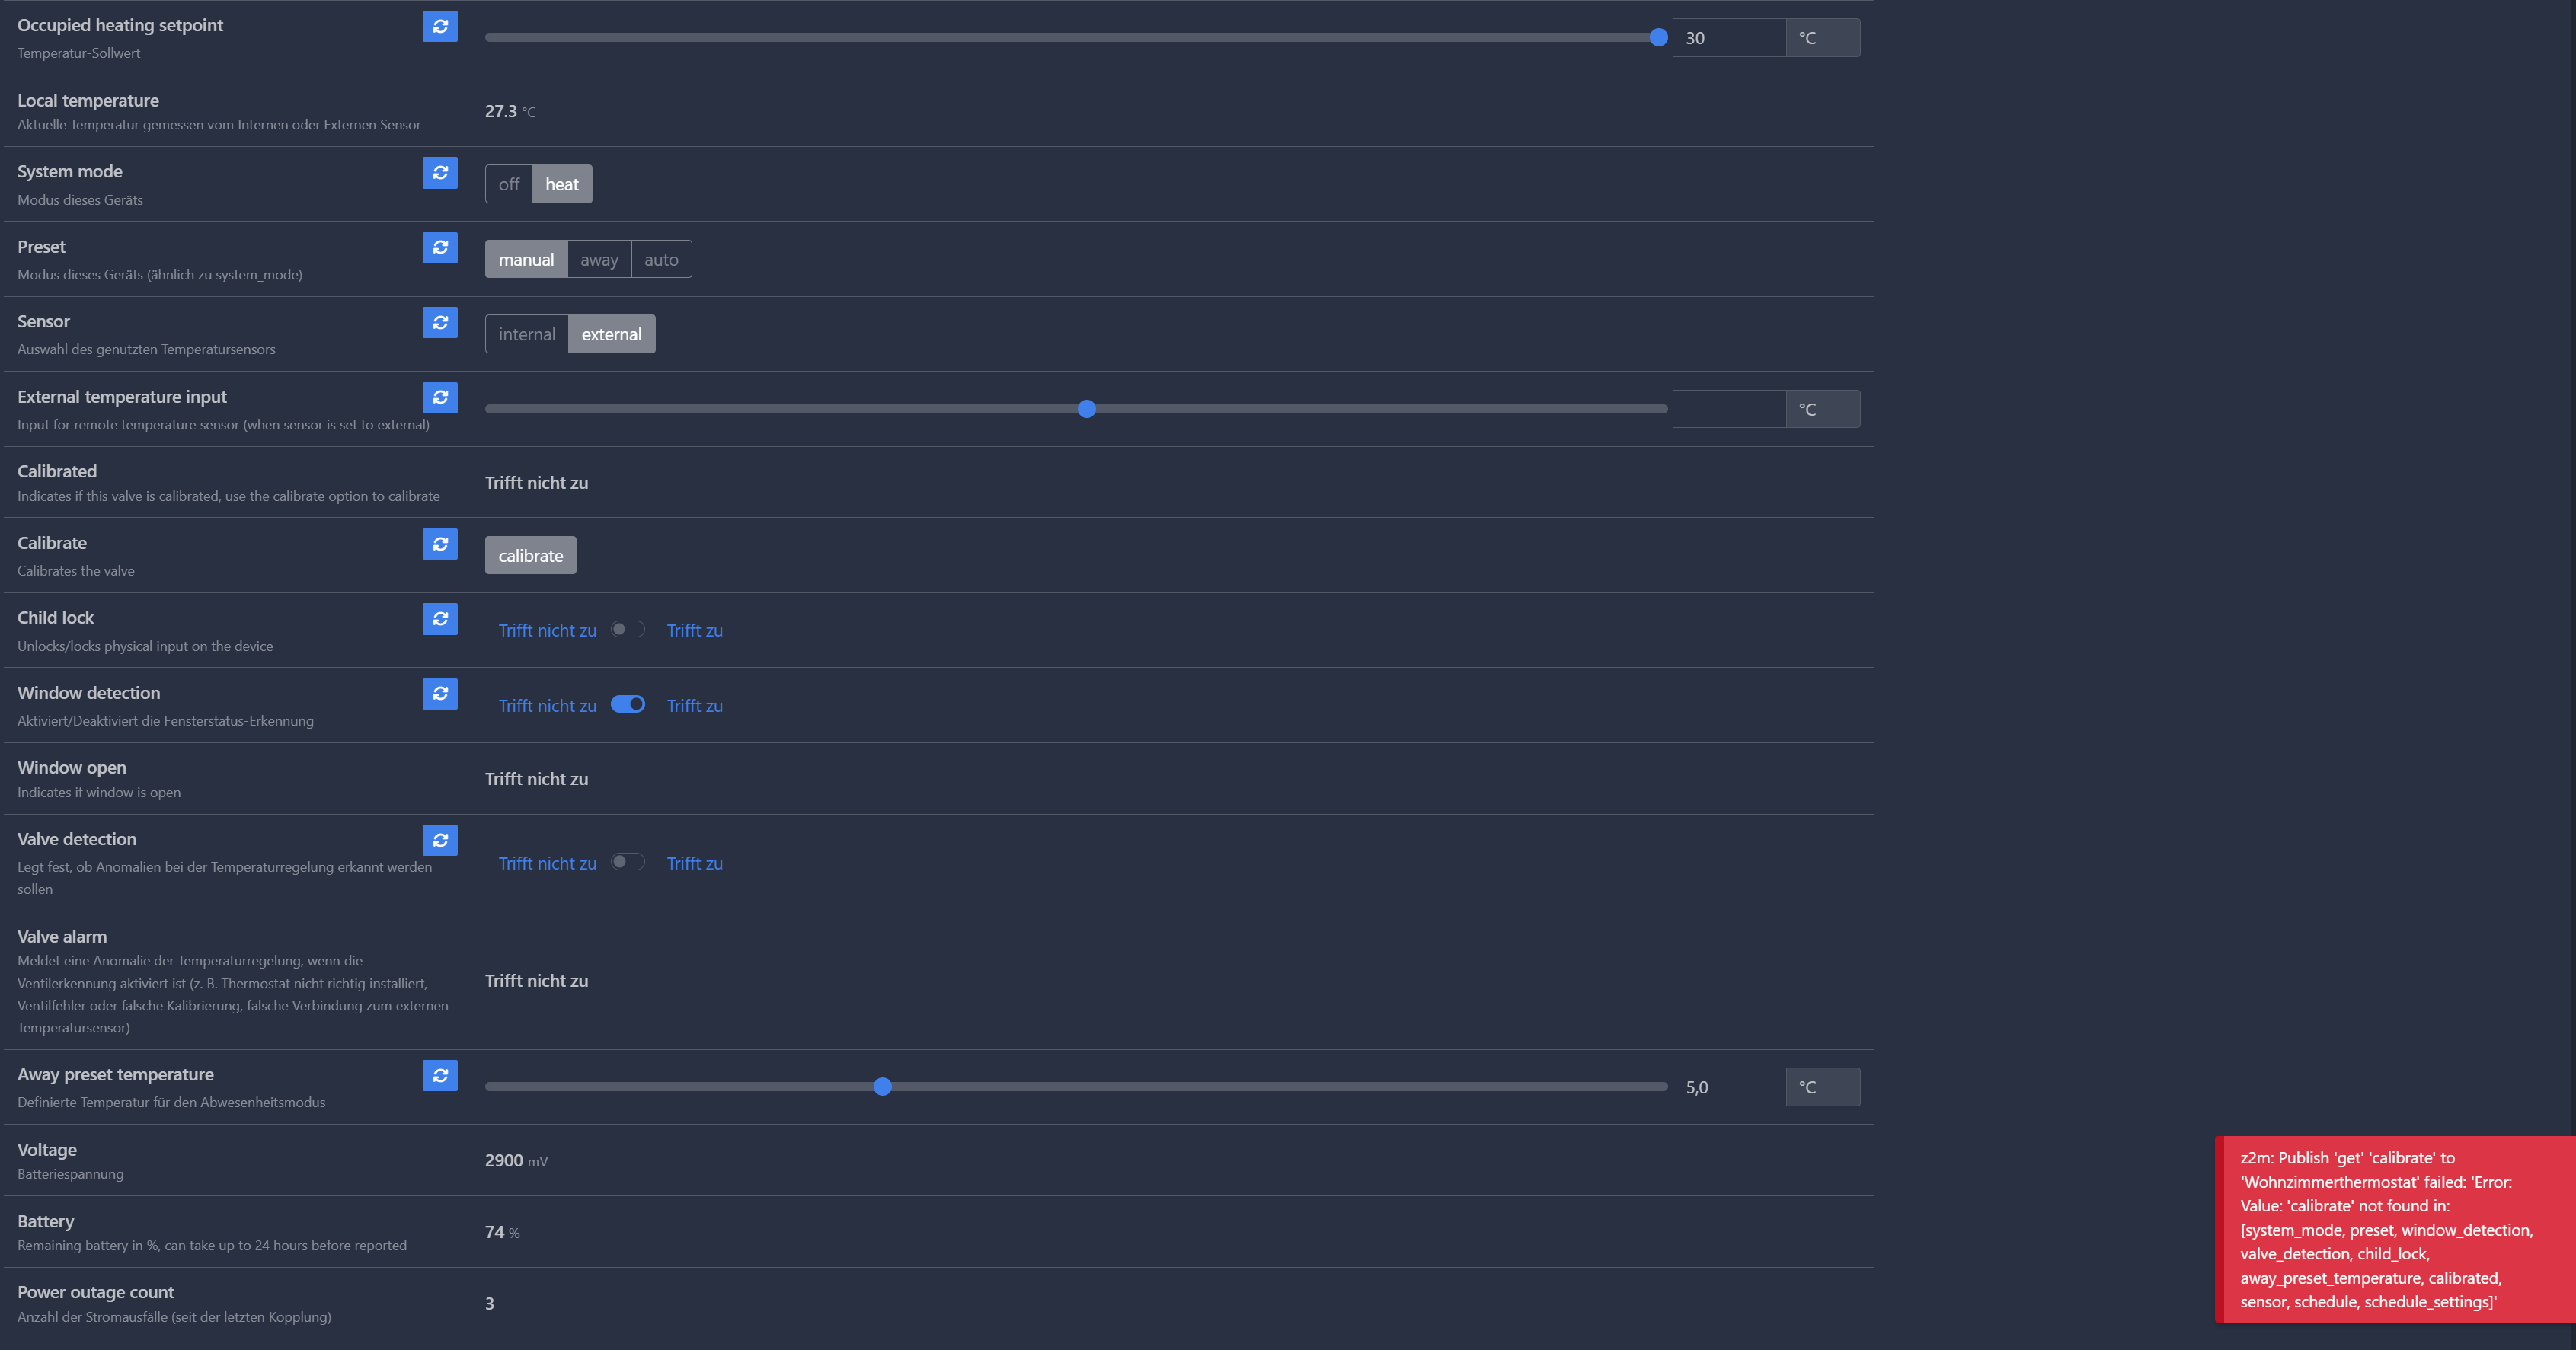Refresh the Preset value
Image resolution: width=2576 pixels, height=1350 pixels.
tap(439, 247)
